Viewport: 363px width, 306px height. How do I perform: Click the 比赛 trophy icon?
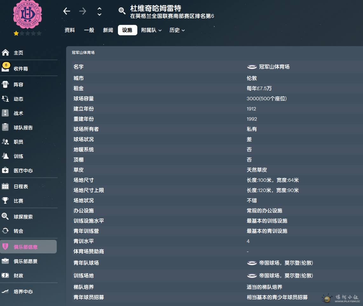tap(5, 201)
